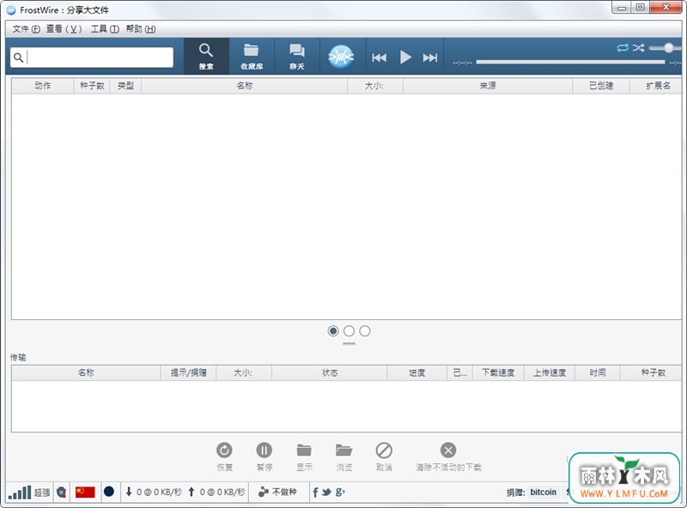Click the 浏览 (Explore) folder button

point(344,456)
